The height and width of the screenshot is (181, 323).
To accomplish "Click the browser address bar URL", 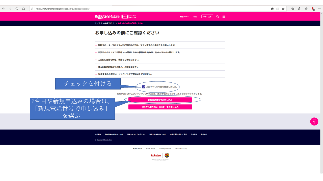I will (x=63, y=9).
